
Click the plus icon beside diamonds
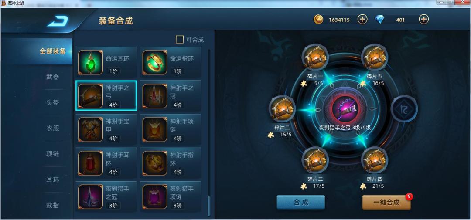(x=423, y=20)
